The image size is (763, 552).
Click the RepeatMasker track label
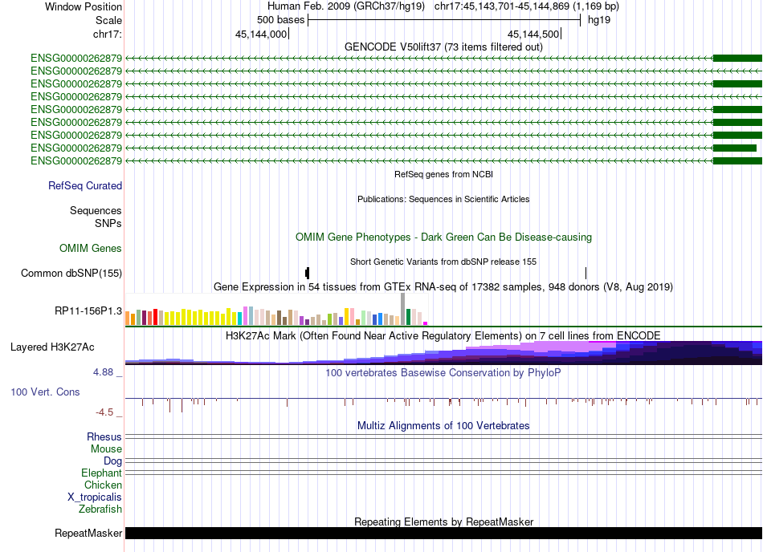88,533
